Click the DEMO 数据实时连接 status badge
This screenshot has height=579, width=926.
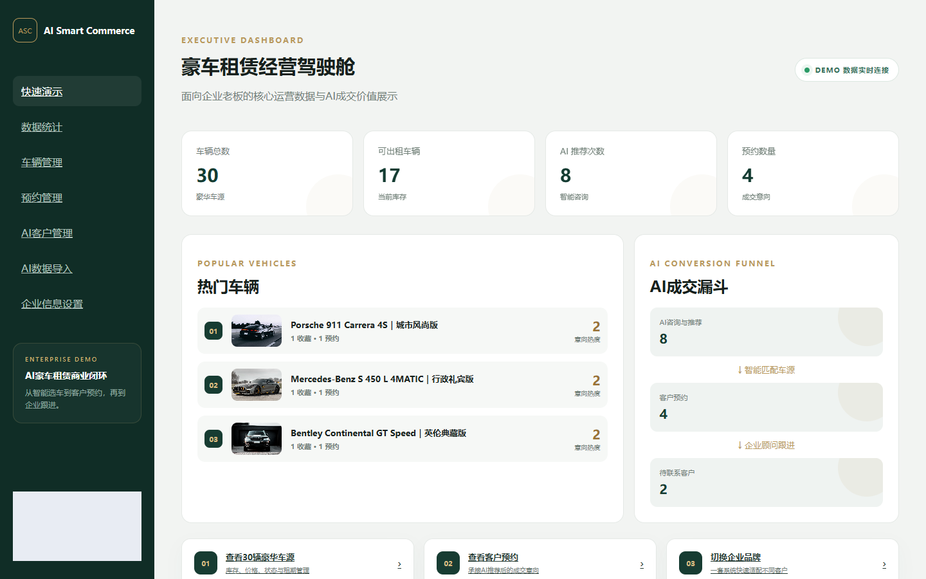click(847, 70)
